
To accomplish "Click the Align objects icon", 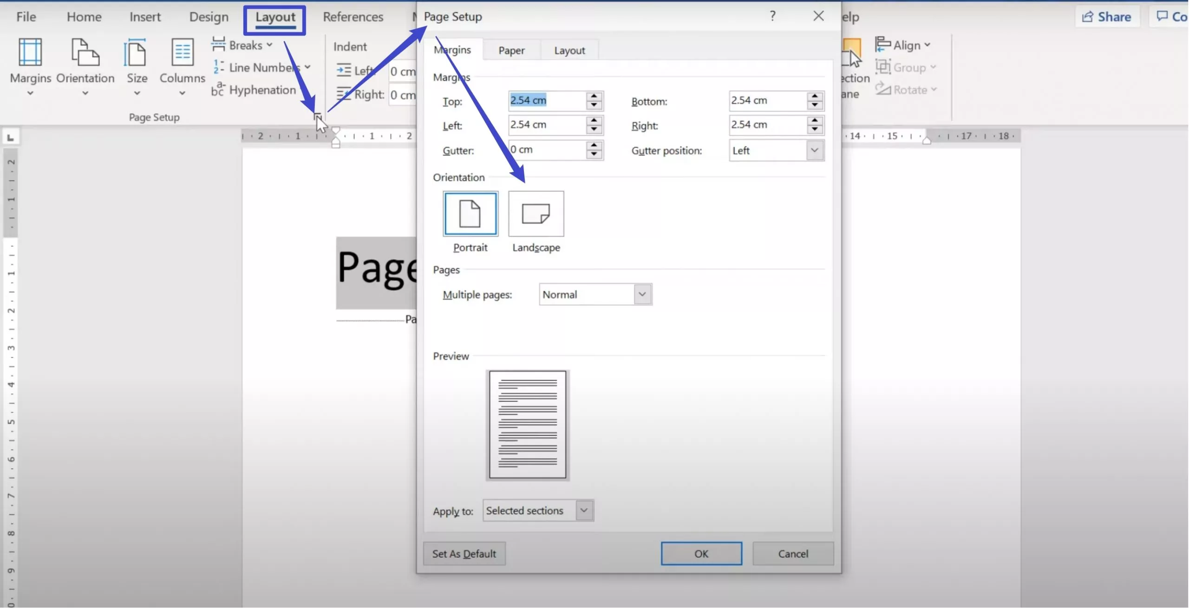I will click(883, 45).
